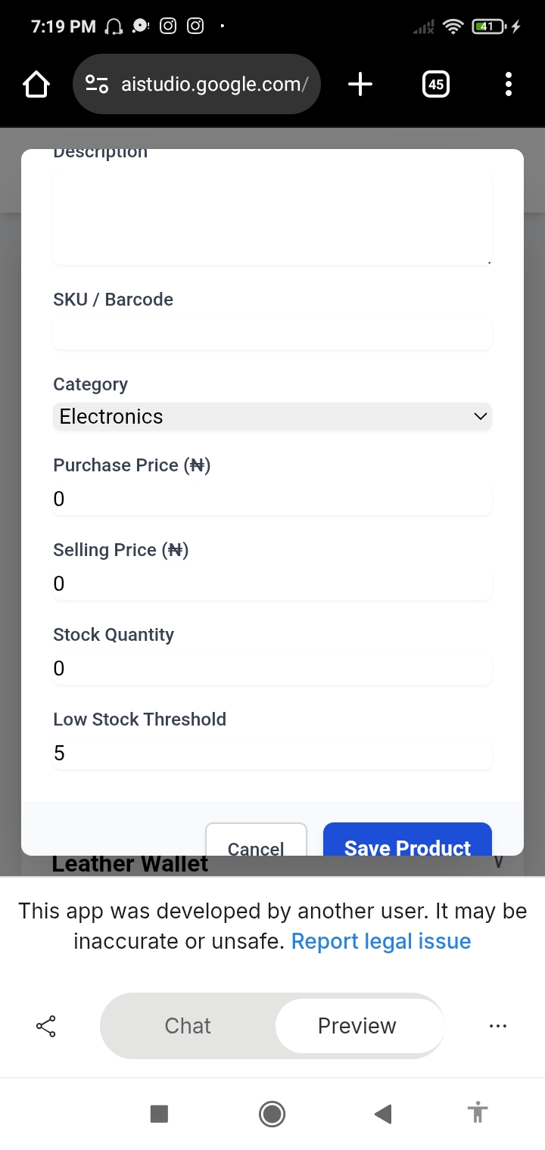This screenshot has width=545, height=1150.
Task: Open the Report legal issue link
Action: [x=381, y=941]
